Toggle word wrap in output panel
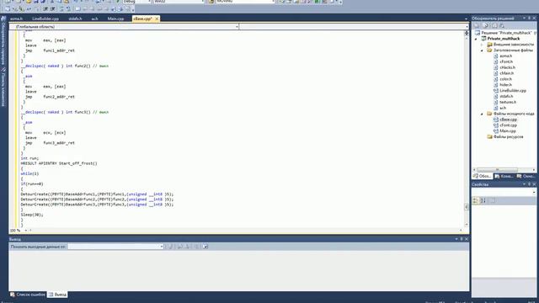This screenshot has height=303, width=539. click(x=205, y=247)
